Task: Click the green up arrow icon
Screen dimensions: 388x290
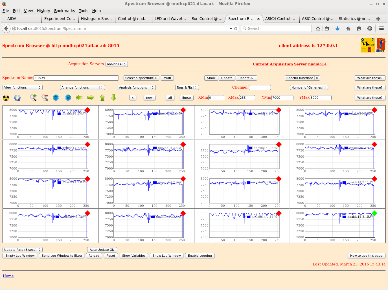Action: pyautogui.click(x=102, y=98)
